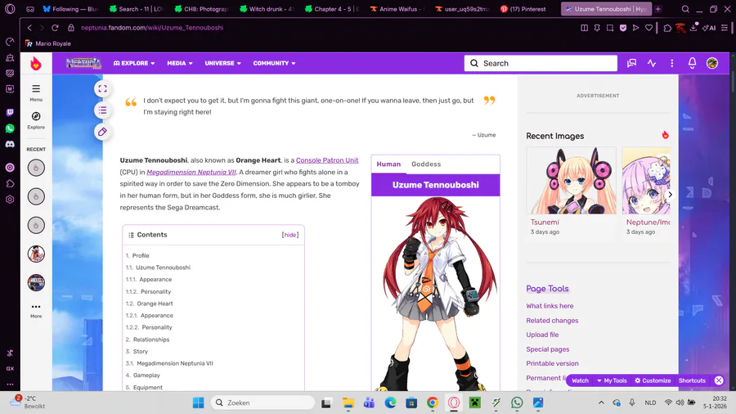This screenshot has height=414, width=736.
Task: Jump to Profile section in Contents
Action: coord(141,256)
